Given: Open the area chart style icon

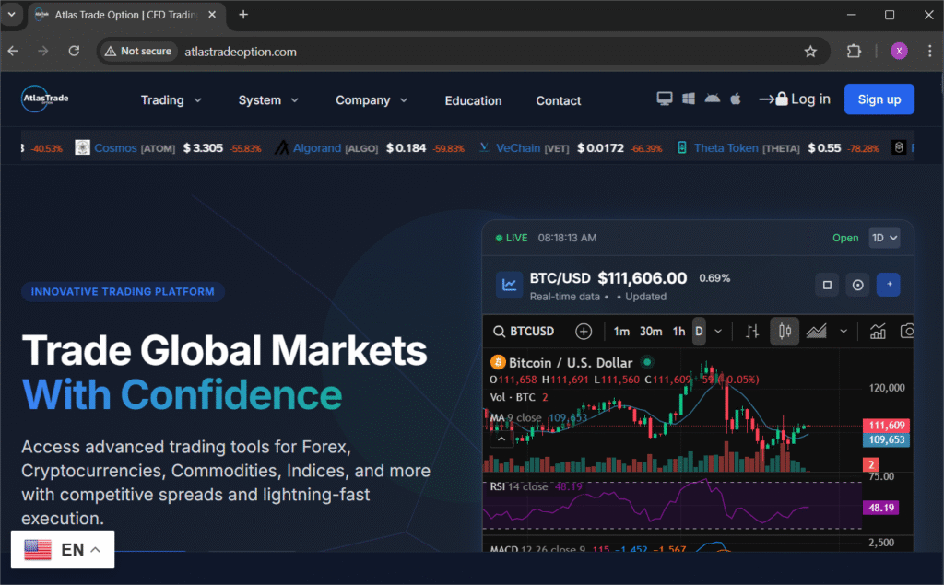Looking at the screenshot, I should 816,331.
